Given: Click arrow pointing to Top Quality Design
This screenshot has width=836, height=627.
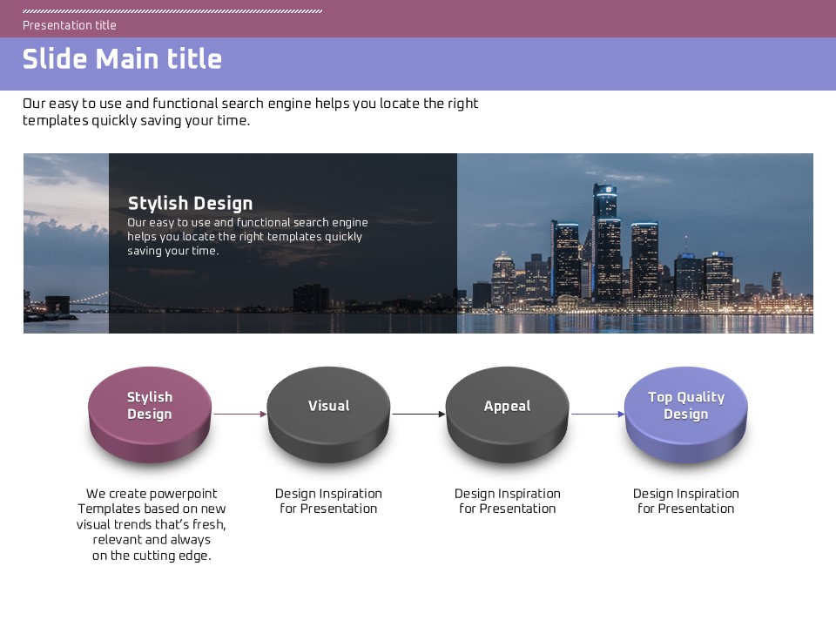Looking at the screenshot, I should (597, 415).
